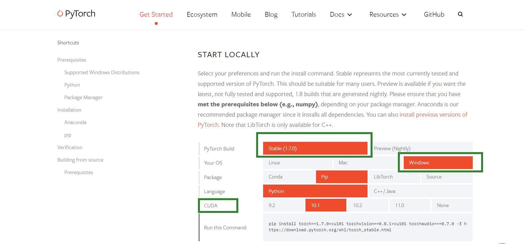Jump to Python shortcut in sidebar

click(72, 85)
